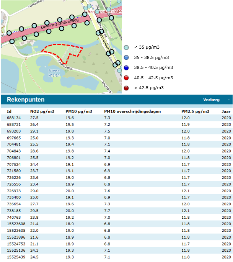This screenshot has height=262, width=233.
Task: Select row with Id 15523896
Action: tap(117, 237)
